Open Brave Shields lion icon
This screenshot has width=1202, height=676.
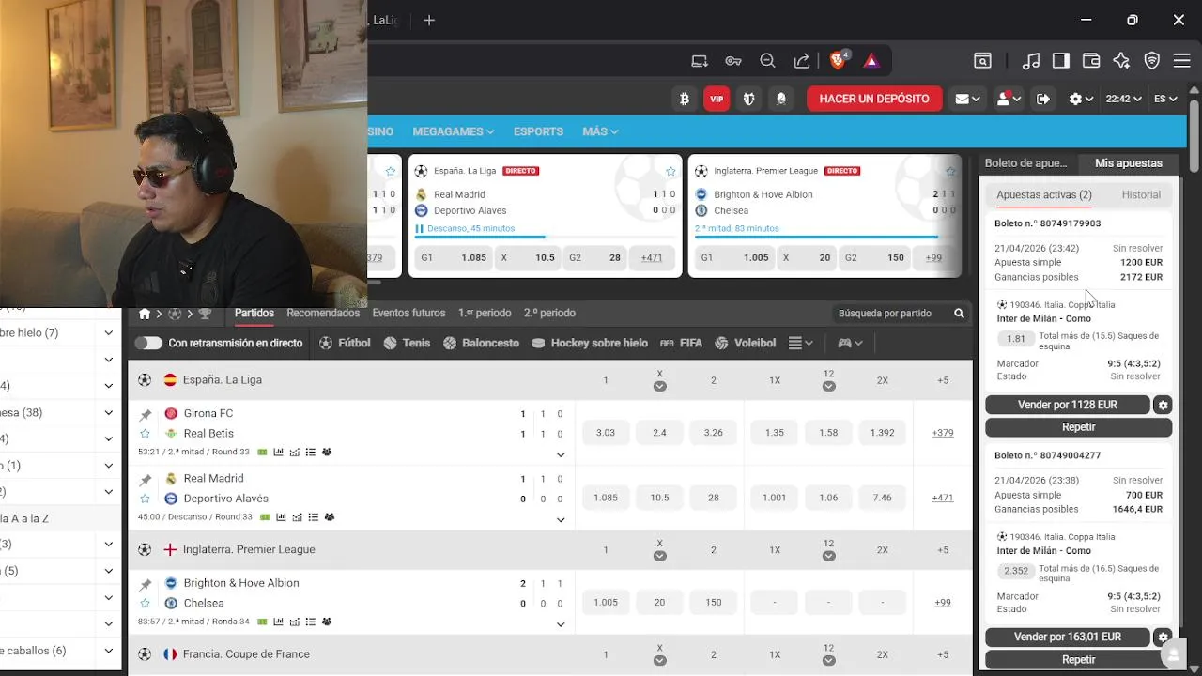(839, 61)
